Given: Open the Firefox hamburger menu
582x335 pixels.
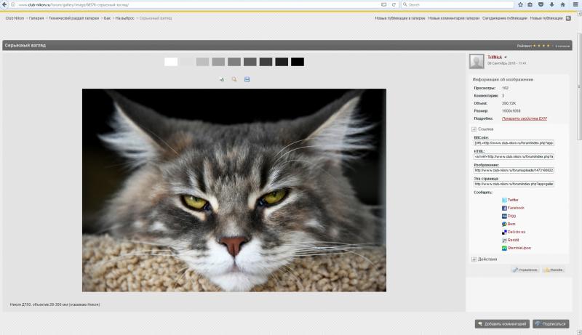Looking at the screenshot, I should (575, 5).
